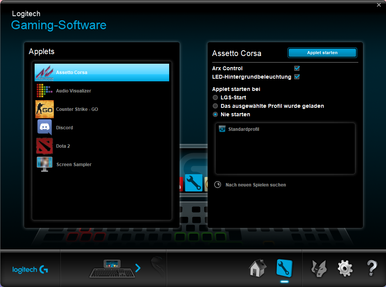The height and width of the screenshot is (287, 386).
Task: Open the Home icon in bottom bar
Action: 258,268
